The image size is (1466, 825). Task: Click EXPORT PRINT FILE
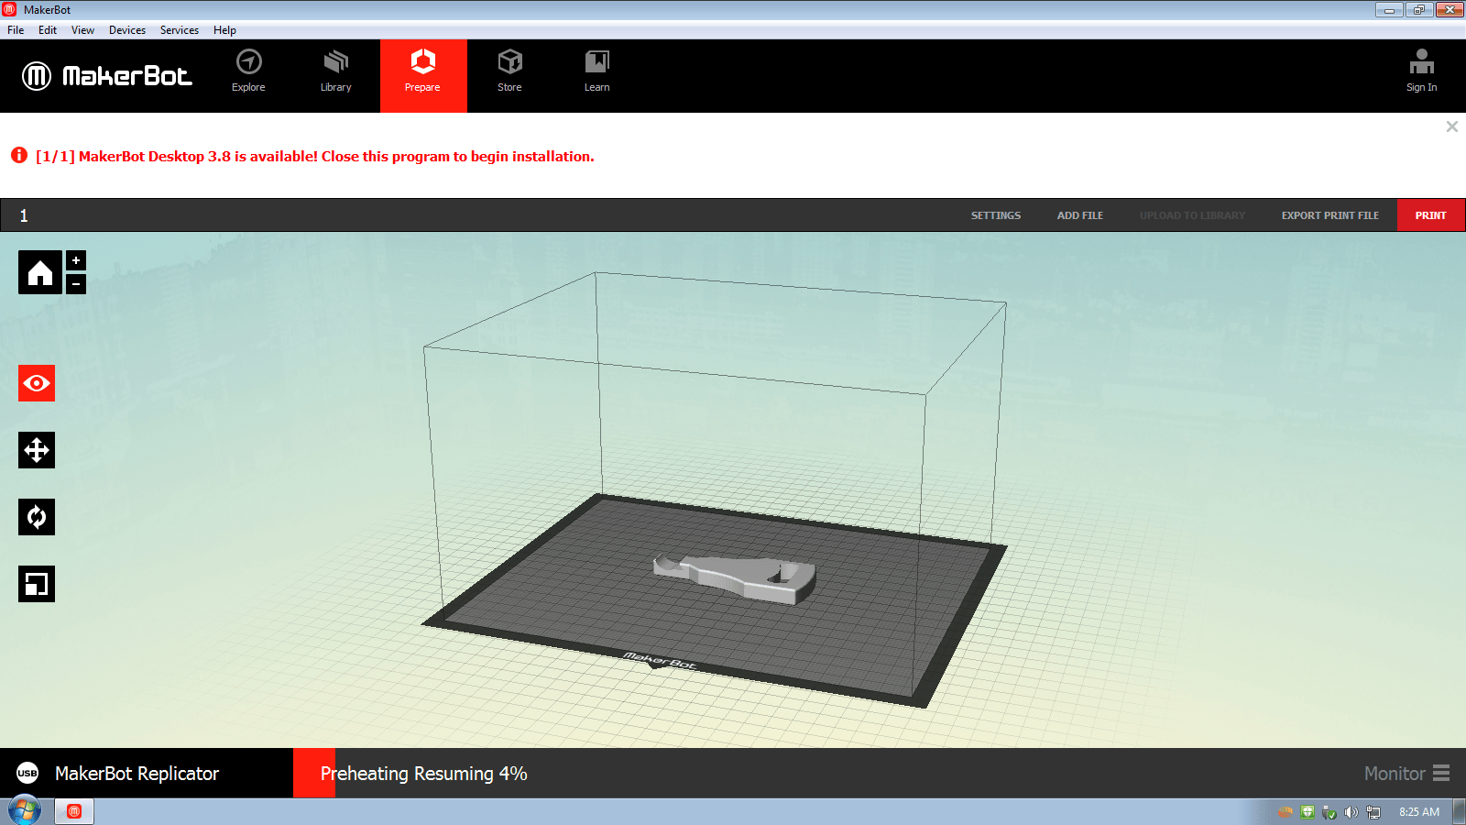[1330, 215]
